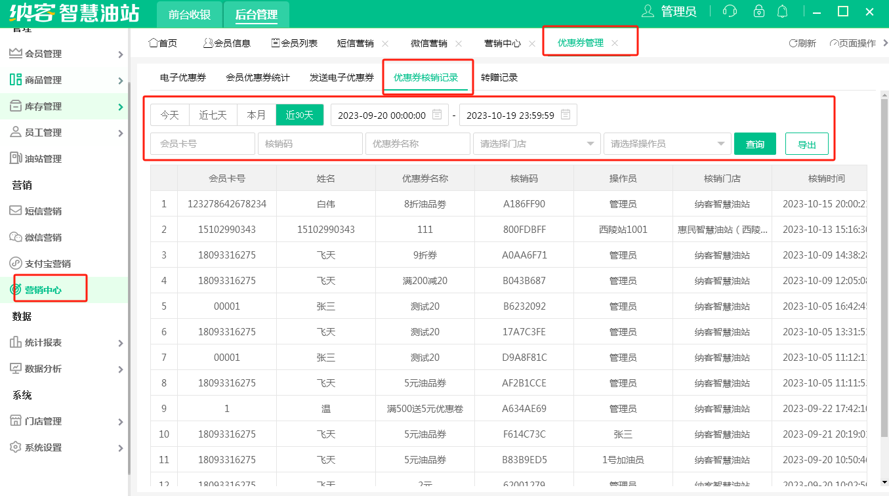Open the 请选择操作员 operator dropdown

(x=667, y=144)
